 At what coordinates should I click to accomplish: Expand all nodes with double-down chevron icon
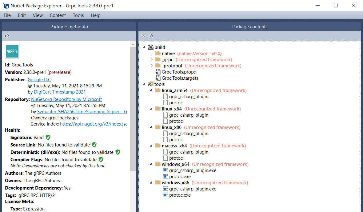143,36
